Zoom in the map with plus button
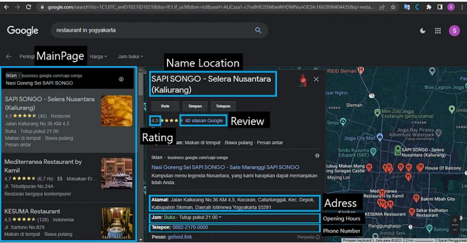 click(454, 220)
